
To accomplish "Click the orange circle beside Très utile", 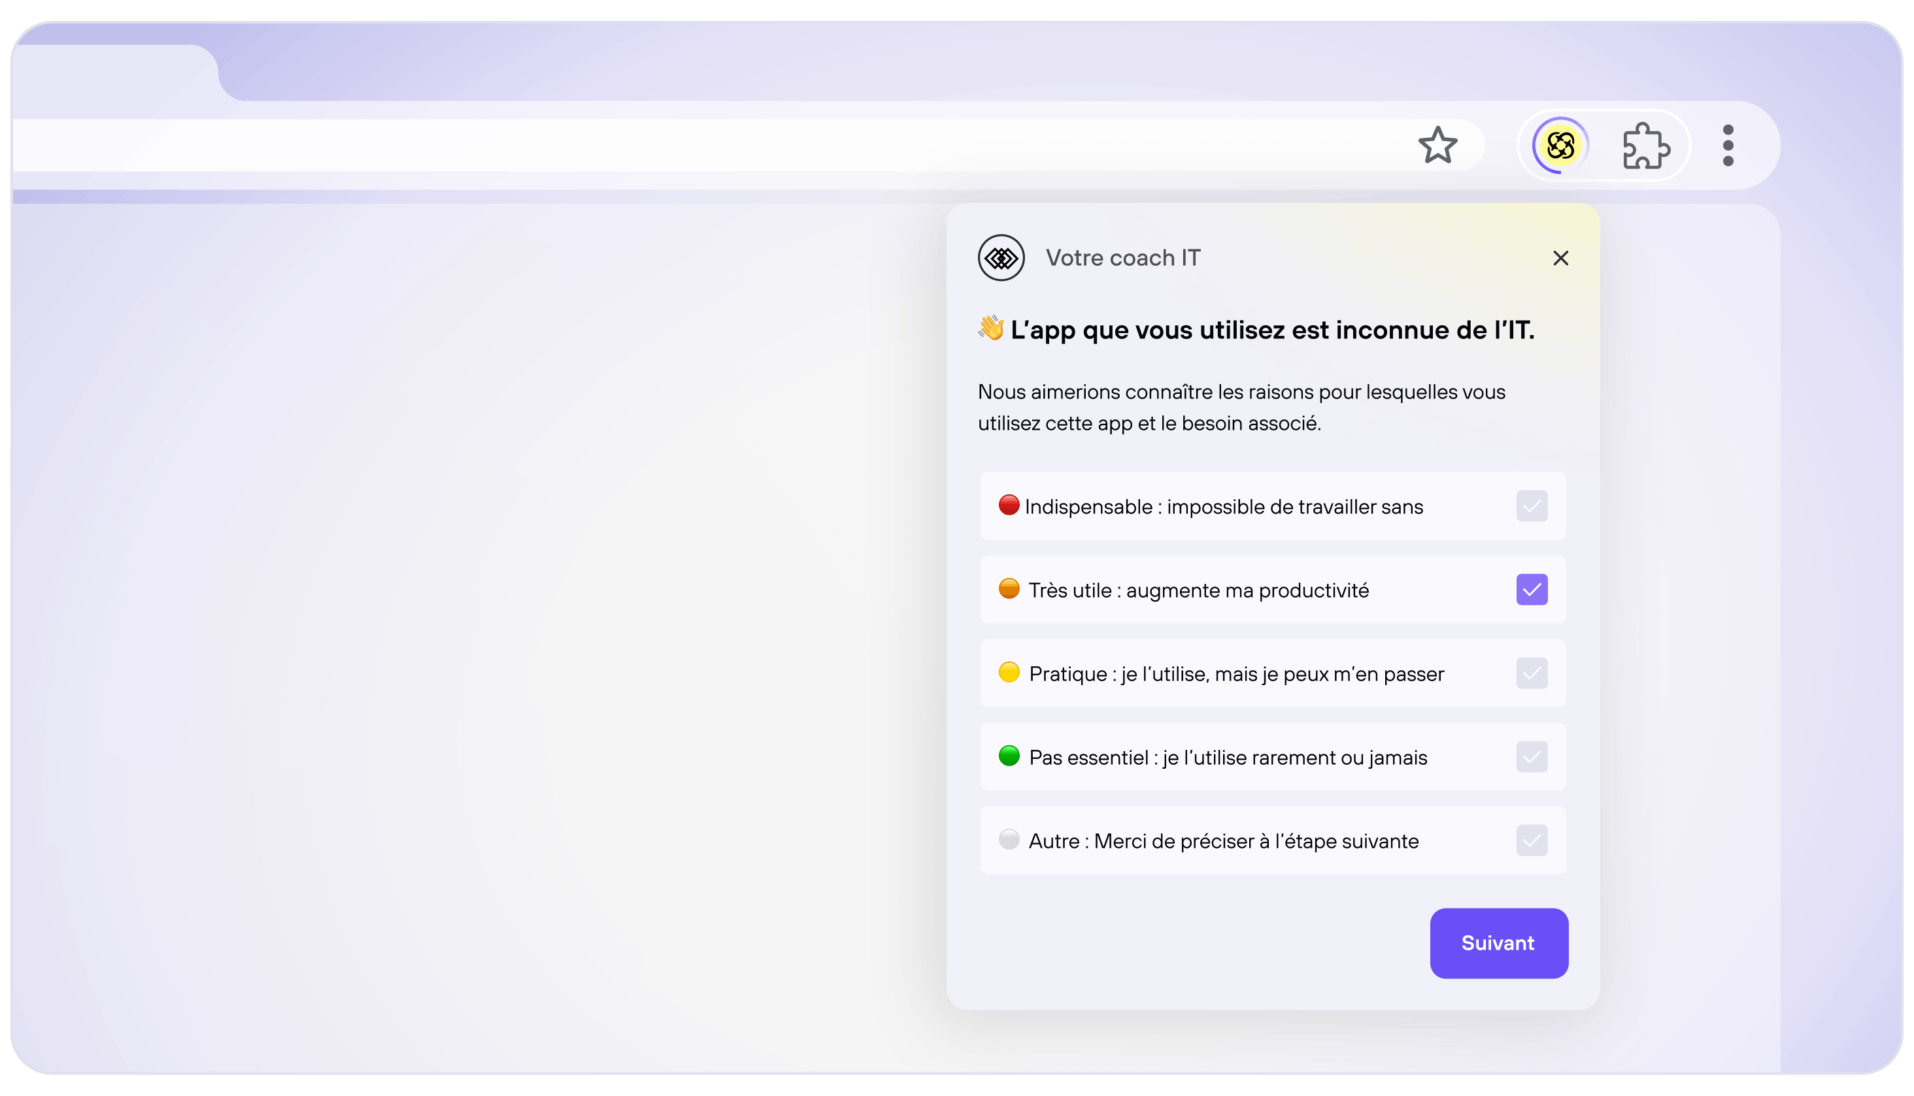I will click(1009, 588).
